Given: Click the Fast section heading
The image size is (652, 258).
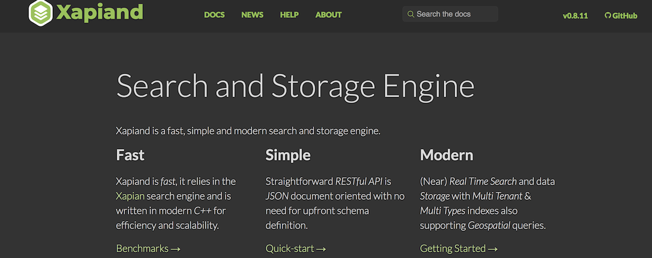Looking at the screenshot, I should (130, 156).
